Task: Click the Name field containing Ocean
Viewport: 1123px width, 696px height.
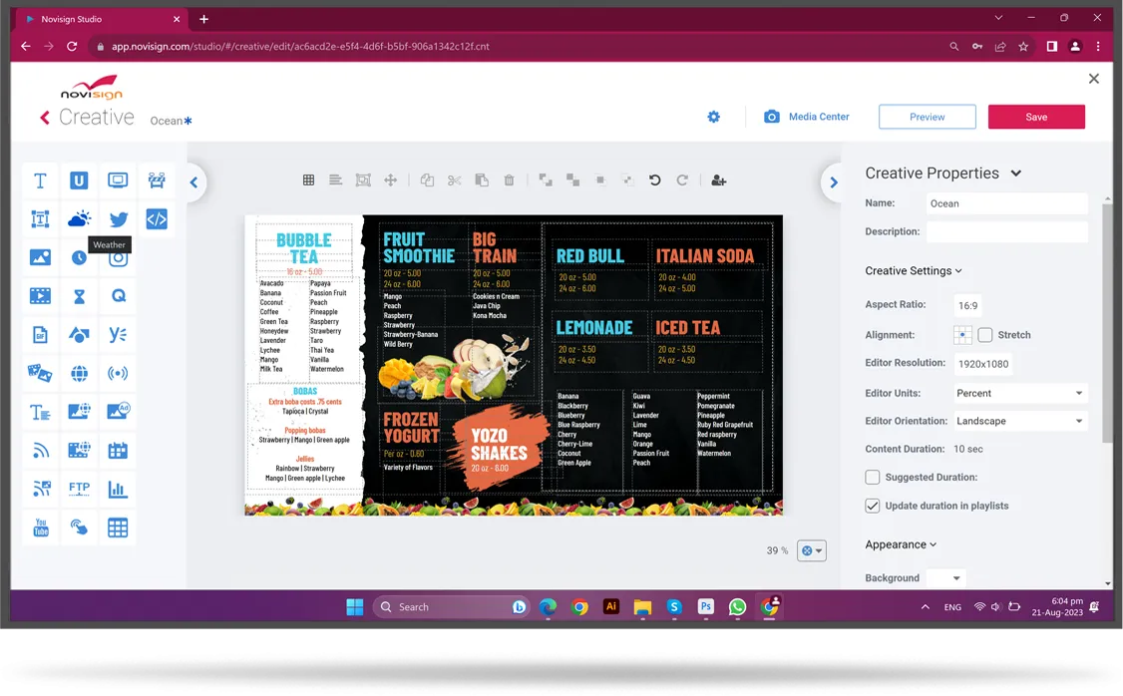Action: pyautogui.click(x=1006, y=202)
